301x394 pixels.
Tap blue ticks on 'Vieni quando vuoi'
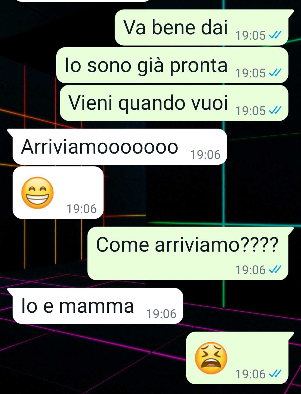pyautogui.click(x=275, y=111)
